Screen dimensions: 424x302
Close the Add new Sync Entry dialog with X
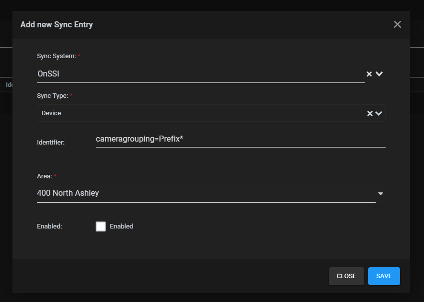coord(397,24)
